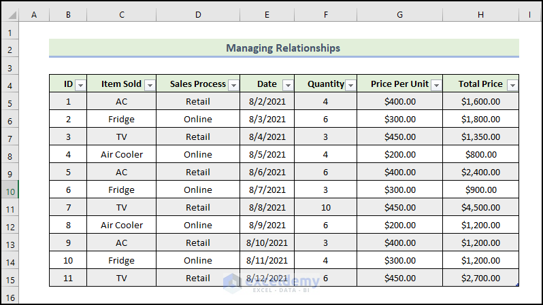Open the Date column filter dropdown
Image resolution: width=543 pixels, height=305 pixels.
(288, 85)
